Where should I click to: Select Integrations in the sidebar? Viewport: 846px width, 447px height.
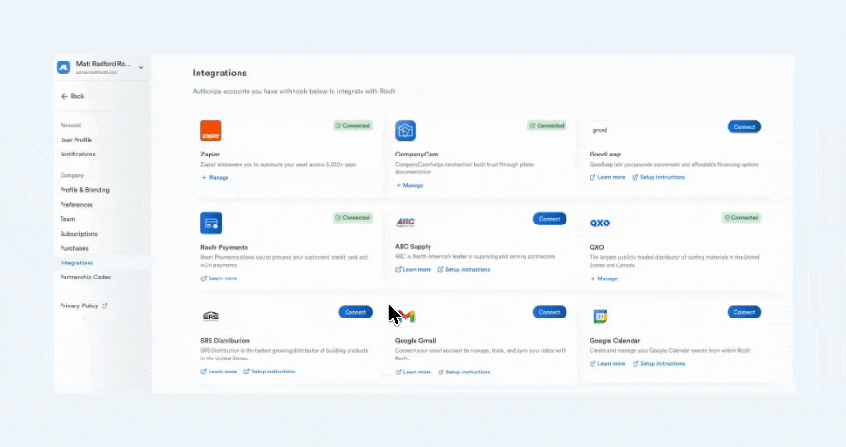tap(76, 263)
